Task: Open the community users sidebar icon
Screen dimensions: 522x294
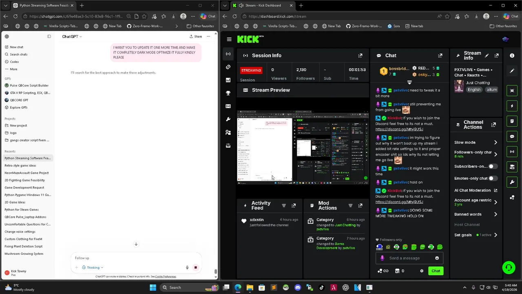Action: click(228, 132)
